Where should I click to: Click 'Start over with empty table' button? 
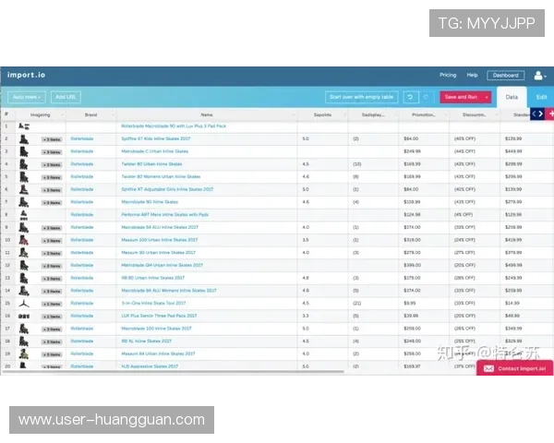pos(361,97)
